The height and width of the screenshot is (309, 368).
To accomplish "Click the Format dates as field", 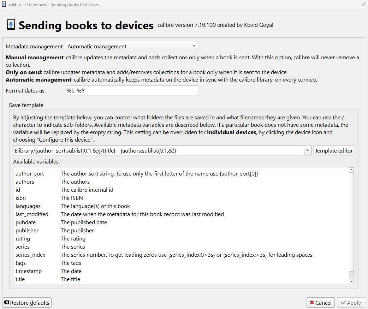I will coord(132,90).
